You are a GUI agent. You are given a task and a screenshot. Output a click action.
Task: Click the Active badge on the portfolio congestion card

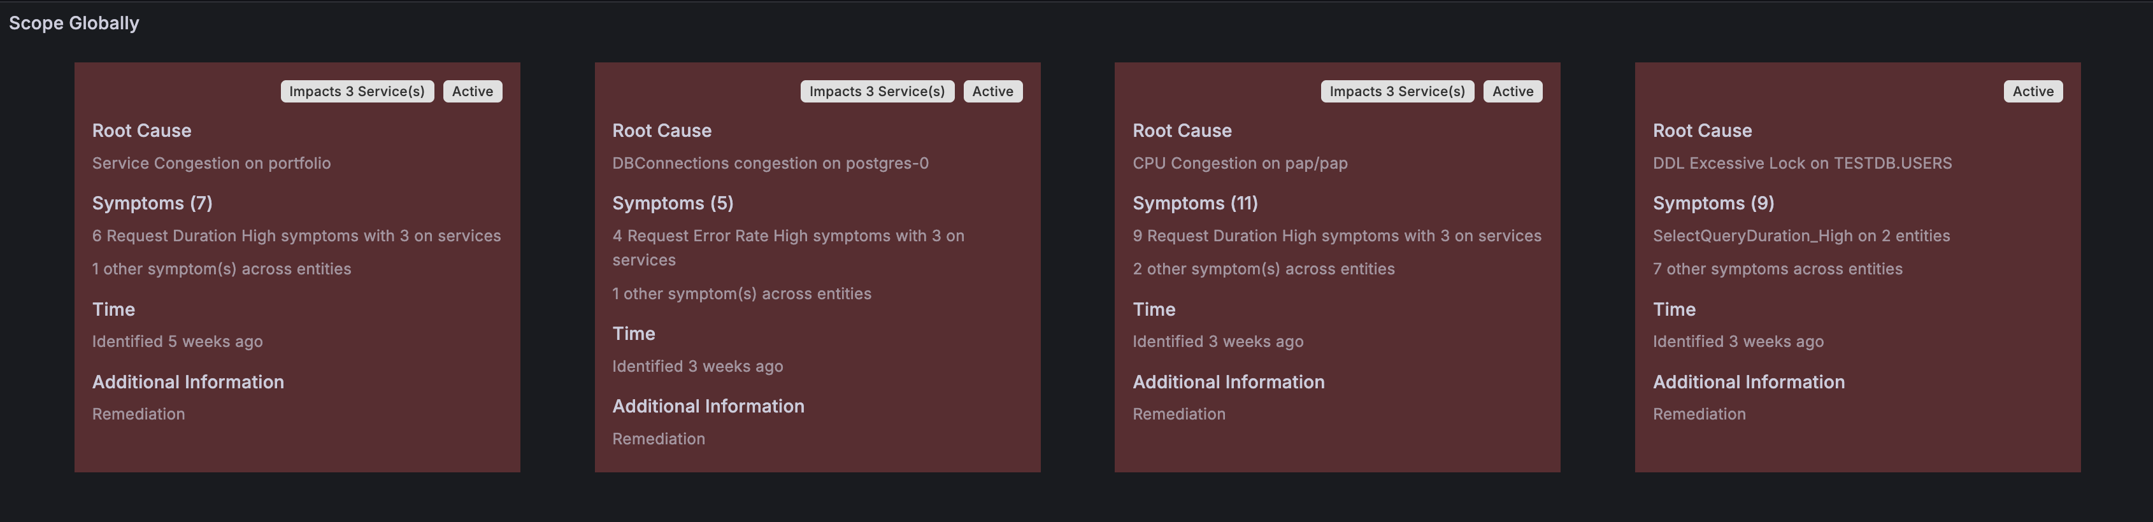pos(473,91)
